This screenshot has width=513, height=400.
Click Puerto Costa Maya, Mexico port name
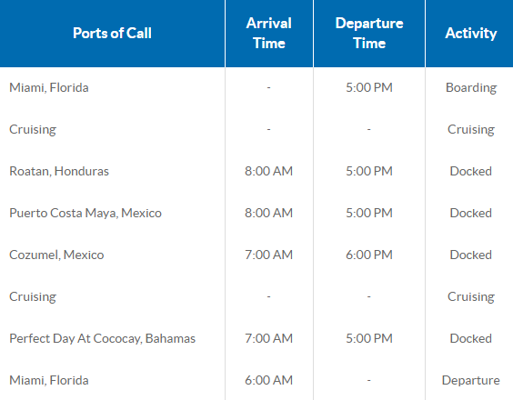coord(85,213)
